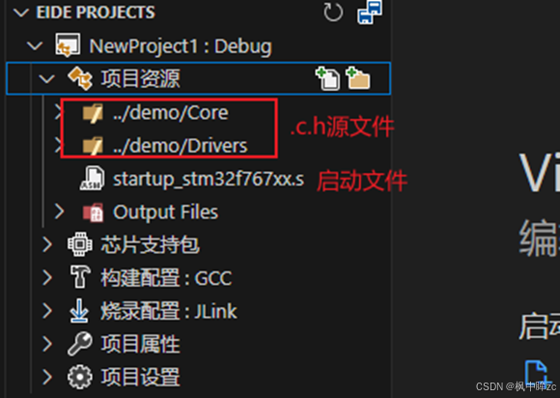Collapse the 项目资源 tree node

46,78
